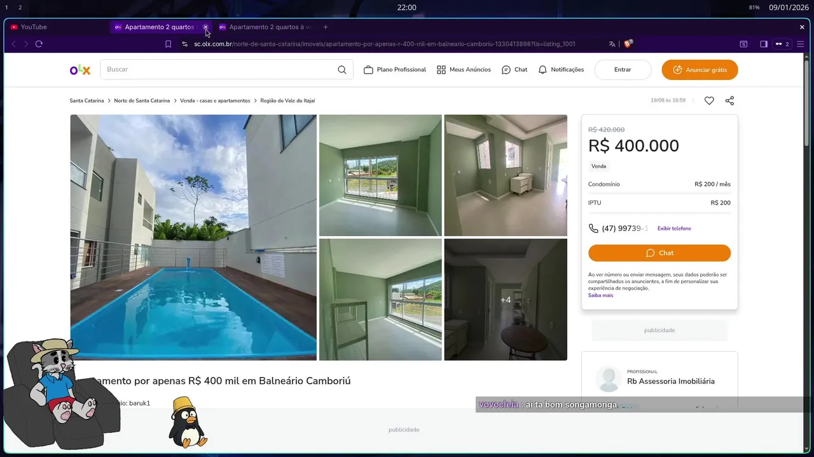Open Notificações bell
This screenshot has height=457, width=814.
(x=561, y=70)
